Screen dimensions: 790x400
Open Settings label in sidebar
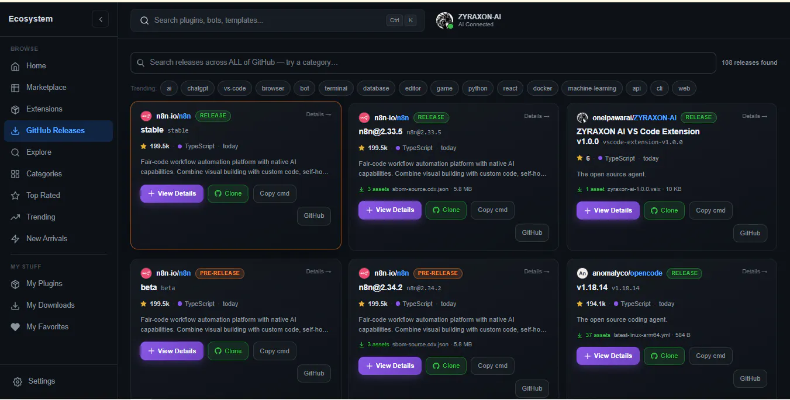pyautogui.click(x=42, y=381)
